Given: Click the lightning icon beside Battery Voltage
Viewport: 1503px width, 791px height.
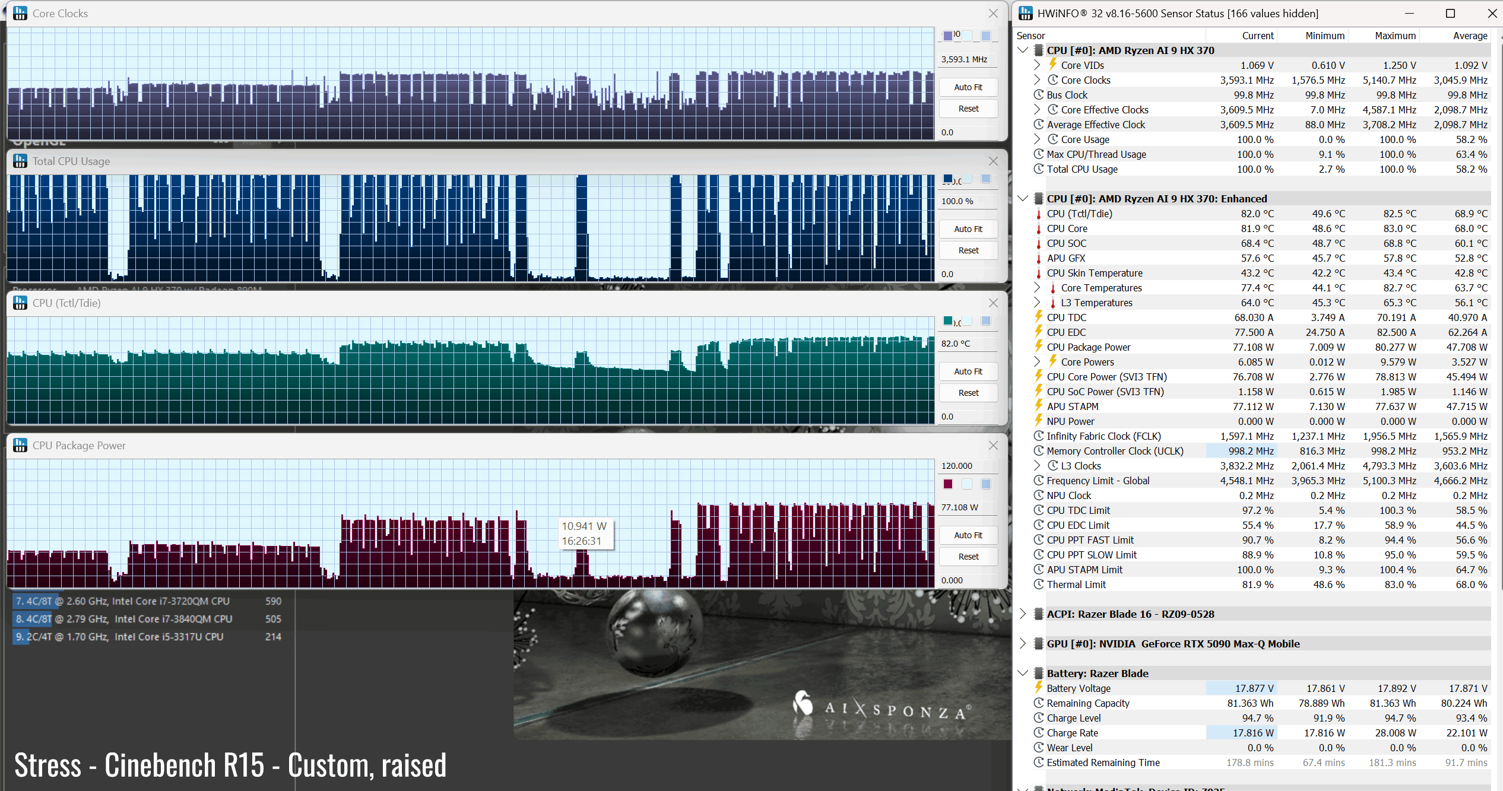Looking at the screenshot, I should pos(1038,688).
